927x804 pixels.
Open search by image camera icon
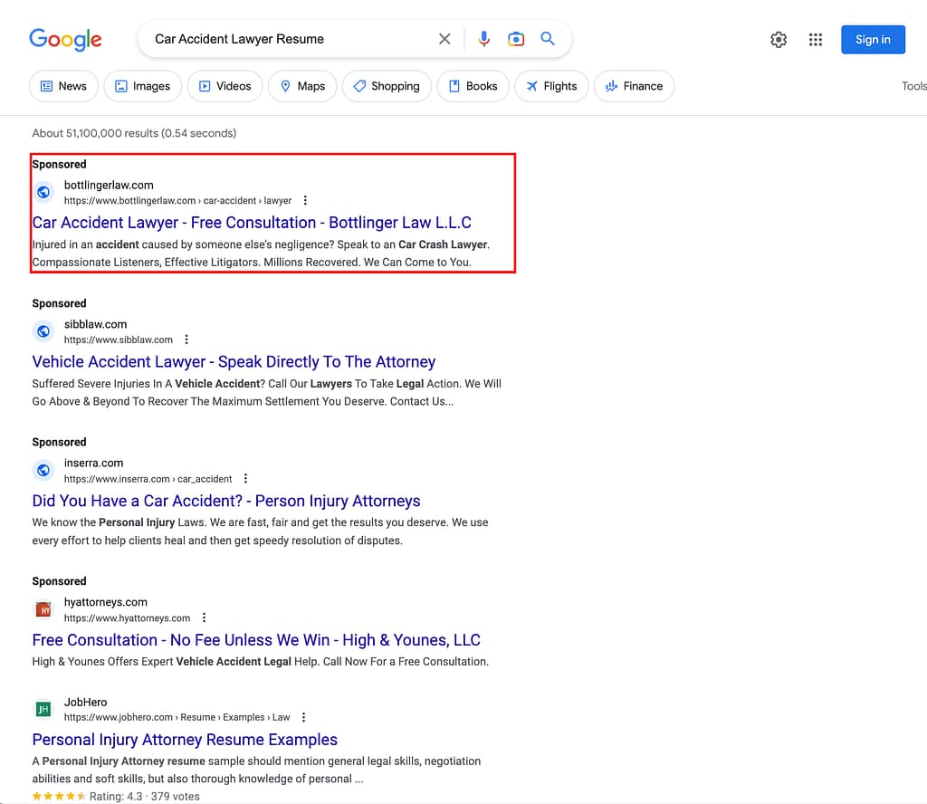[515, 39]
